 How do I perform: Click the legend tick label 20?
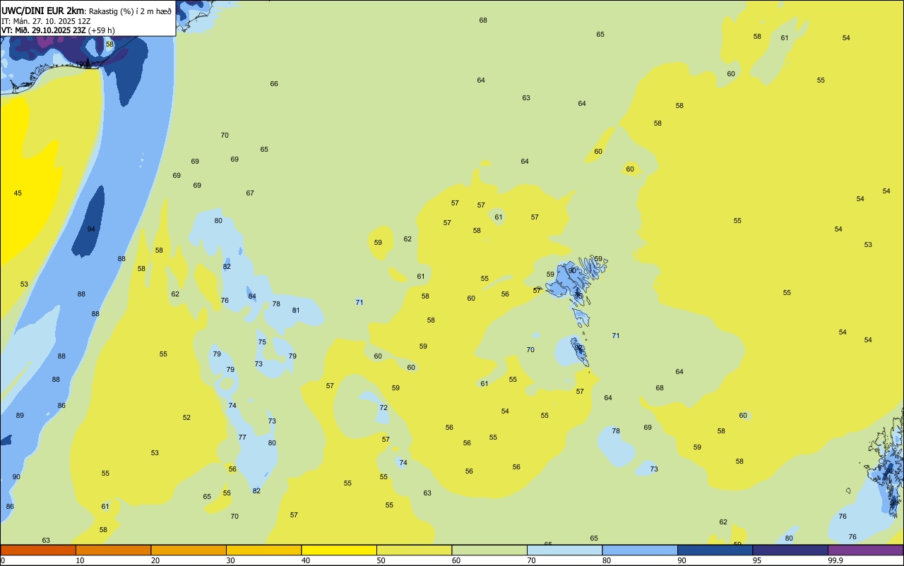(x=155, y=560)
